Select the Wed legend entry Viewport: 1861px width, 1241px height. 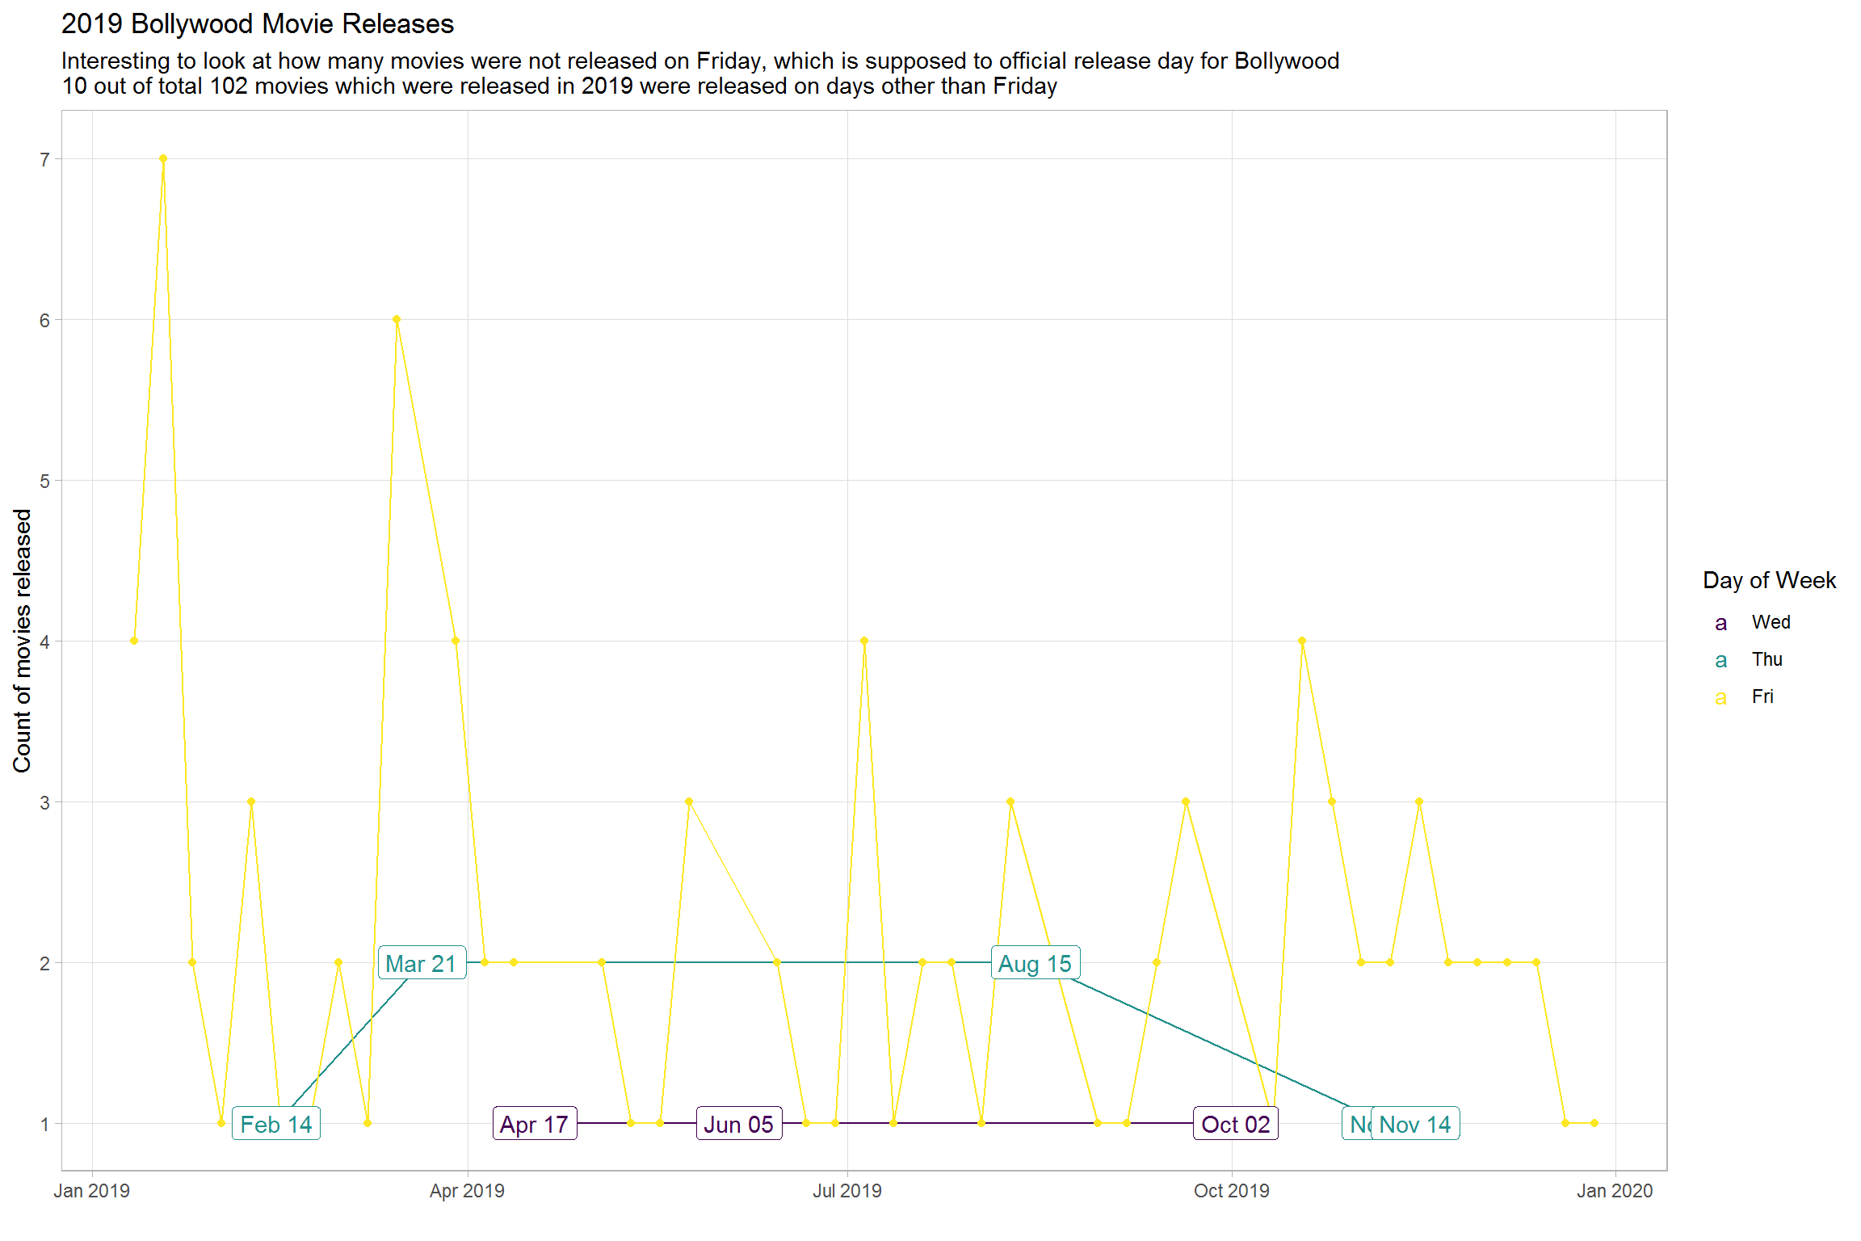(1771, 622)
